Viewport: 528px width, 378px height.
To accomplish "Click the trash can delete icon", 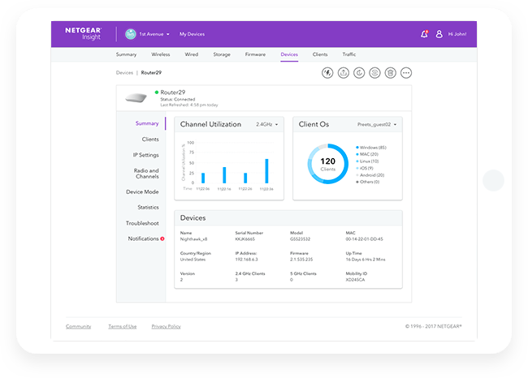I will [390, 73].
